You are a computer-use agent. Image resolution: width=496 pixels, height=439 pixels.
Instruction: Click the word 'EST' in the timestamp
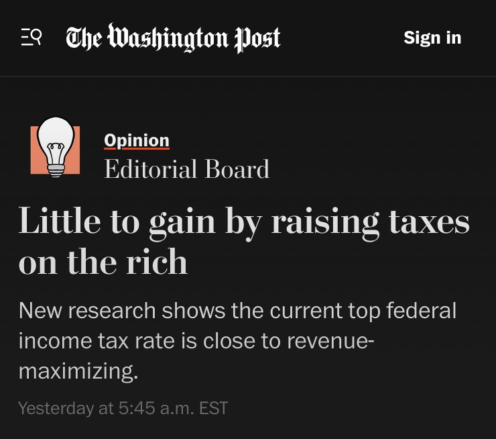click(x=213, y=407)
